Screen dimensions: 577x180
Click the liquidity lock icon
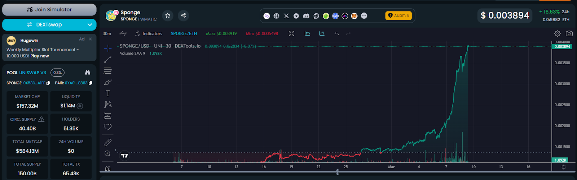(80, 106)
